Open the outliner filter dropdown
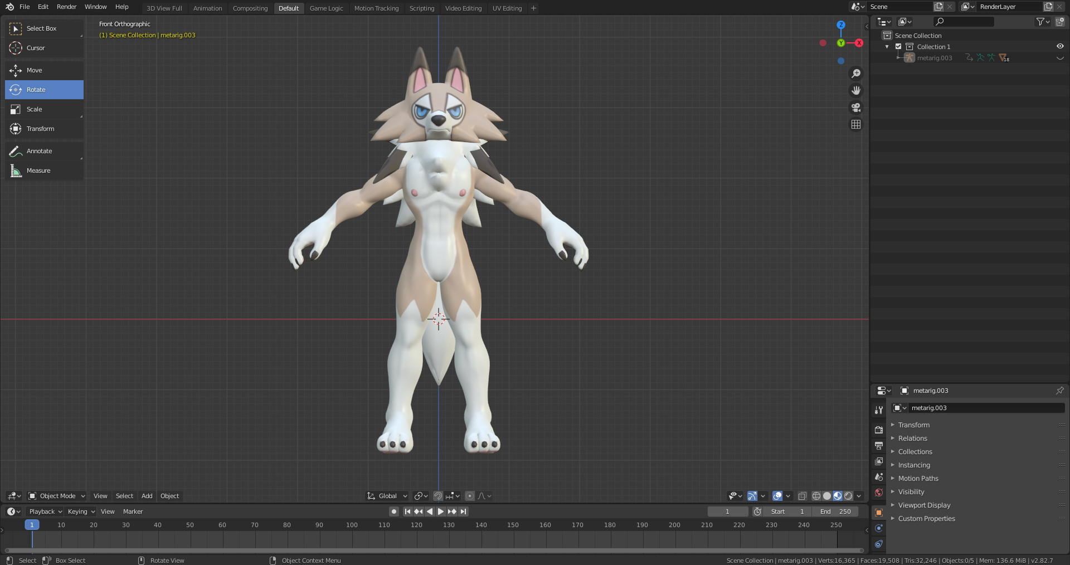Screen dimensions: 1070x565 click(x=1043, y=22)
